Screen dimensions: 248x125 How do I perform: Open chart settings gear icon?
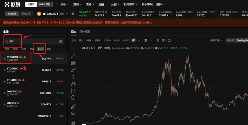(x=170, y=41)
